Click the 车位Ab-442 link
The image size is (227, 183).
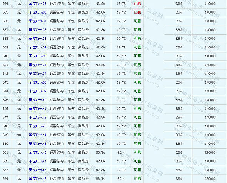coord(37,117)
